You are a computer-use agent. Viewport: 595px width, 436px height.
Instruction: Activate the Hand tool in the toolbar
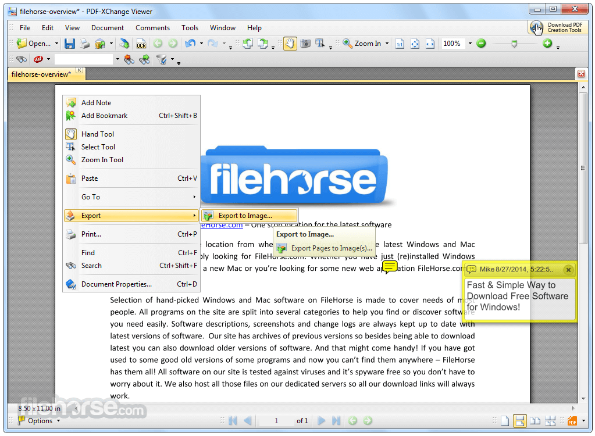pyautogui.click(x=290, y=44)
